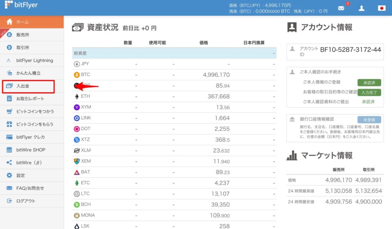This screenshot has width=392, height=229.
Task: Open the ログアウト menu label
Action: 26,201
